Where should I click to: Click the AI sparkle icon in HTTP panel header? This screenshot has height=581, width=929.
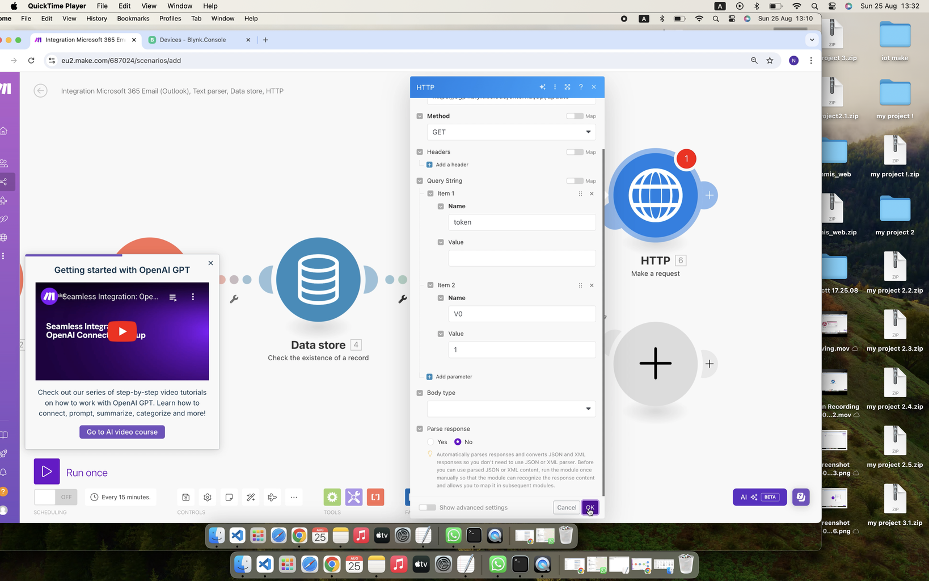(543, 87)
